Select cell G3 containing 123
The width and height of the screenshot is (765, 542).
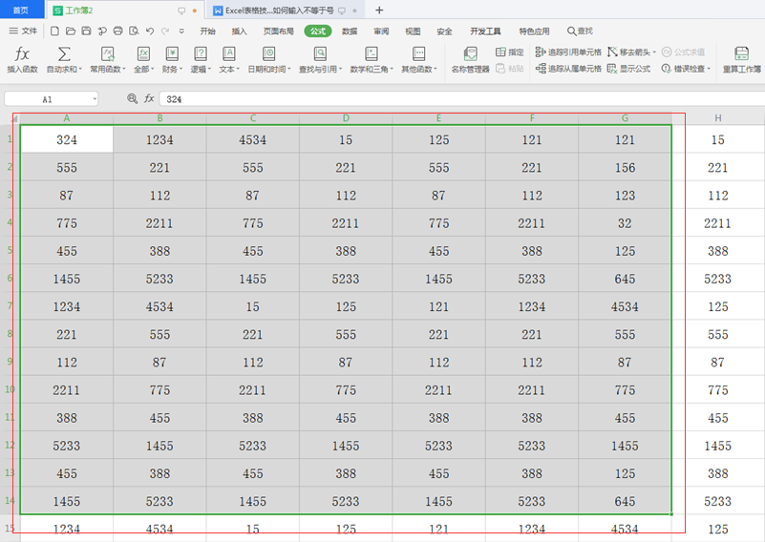625,195
